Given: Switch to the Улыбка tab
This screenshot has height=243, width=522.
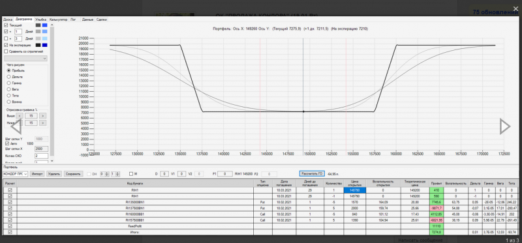Looking at the screenshot, I should click(40, 20).
